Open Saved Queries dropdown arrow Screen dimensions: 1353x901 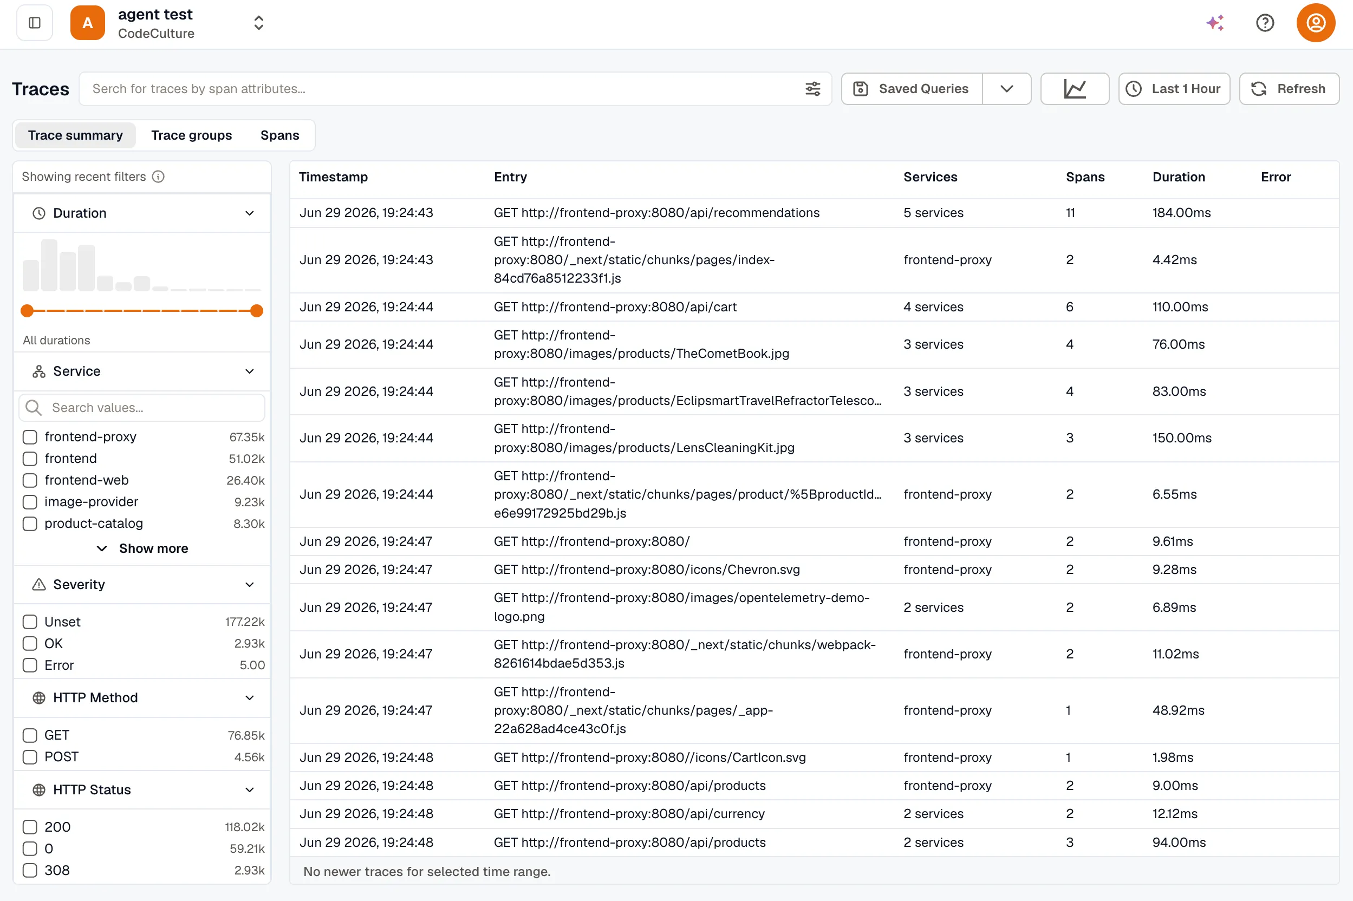pyautogui.click(x=1006, y=89)
